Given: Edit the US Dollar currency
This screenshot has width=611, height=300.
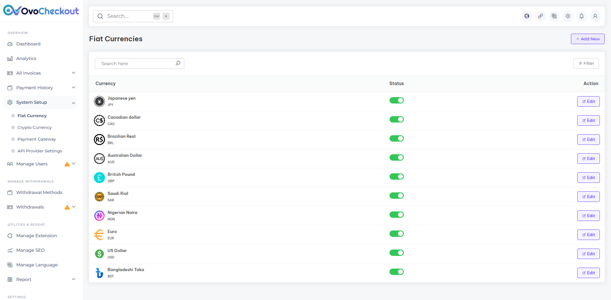Looking at the screenshot, I should point(588,254).
